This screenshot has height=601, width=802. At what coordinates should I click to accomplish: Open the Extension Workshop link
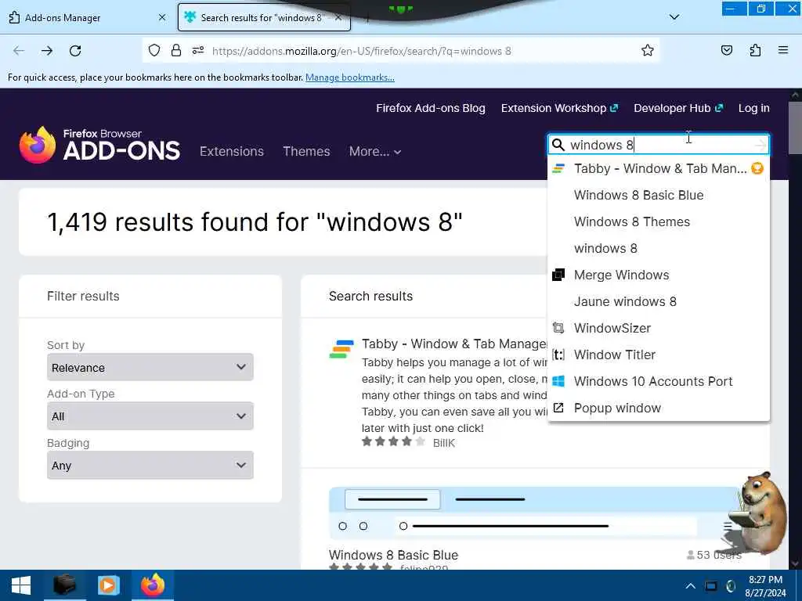pos(559,108)
